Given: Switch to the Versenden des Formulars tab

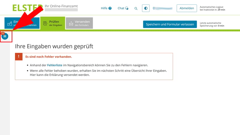Looking at the screenshot, I should pyautogui.click(x=79, y=23).
